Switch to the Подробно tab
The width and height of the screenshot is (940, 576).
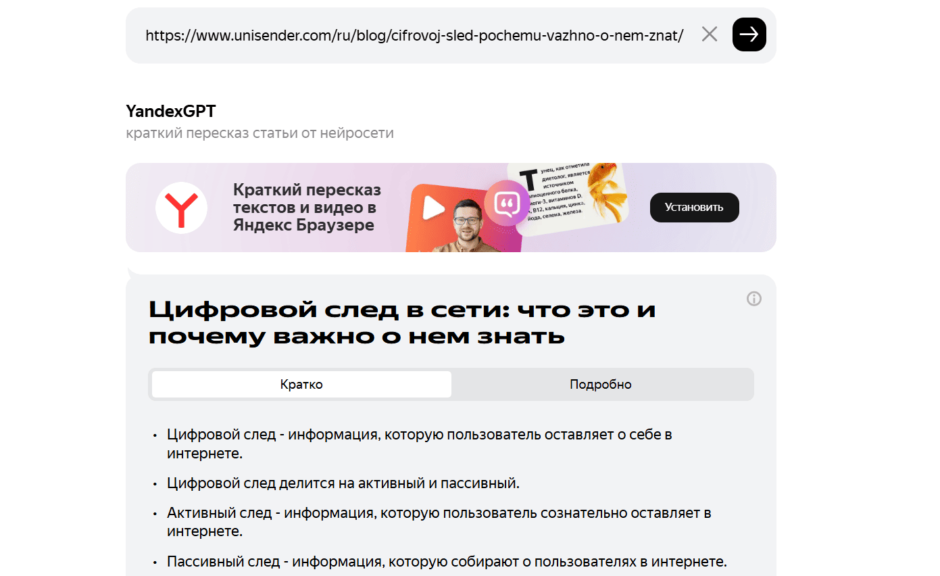point(601,384)
